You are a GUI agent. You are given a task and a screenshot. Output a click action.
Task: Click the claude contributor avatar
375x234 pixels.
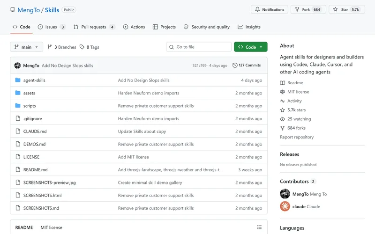coord(285,206)
